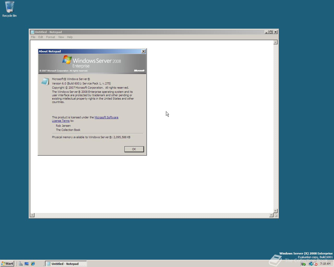Viewport: 334px width, 267px height.
Task: Click OK in the About Notepad dialog
Action: point(134,149)
